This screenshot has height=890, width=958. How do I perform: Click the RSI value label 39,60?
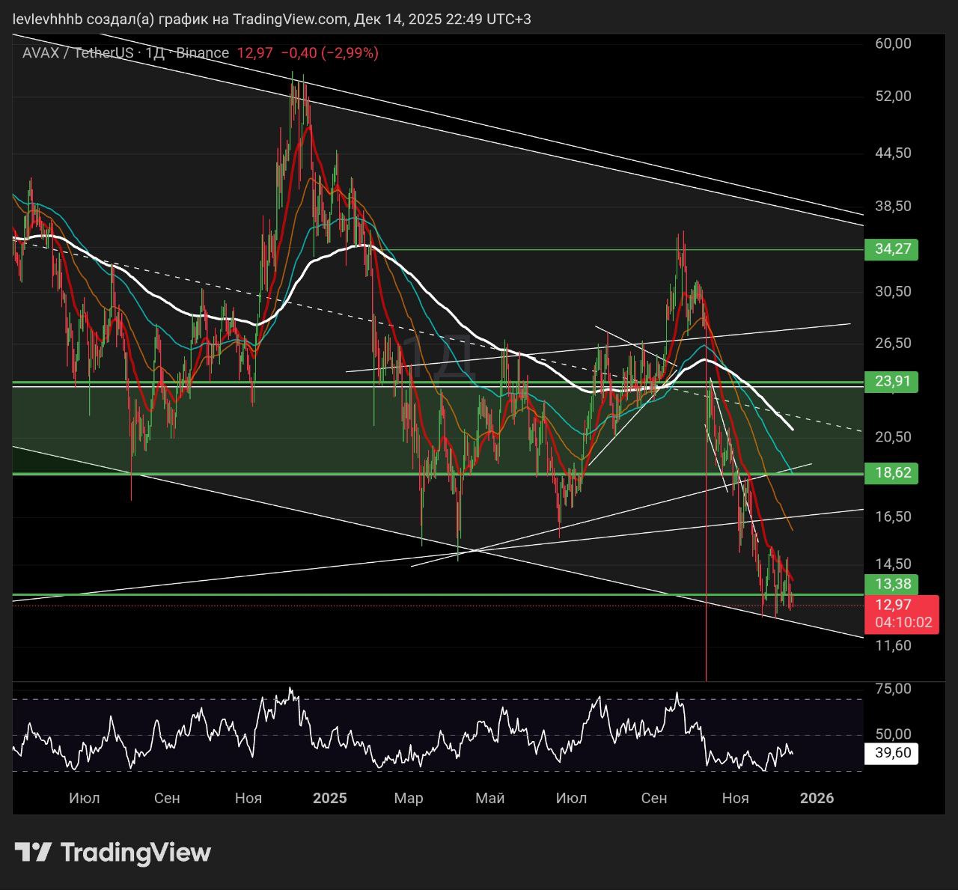tap(891, 753)
